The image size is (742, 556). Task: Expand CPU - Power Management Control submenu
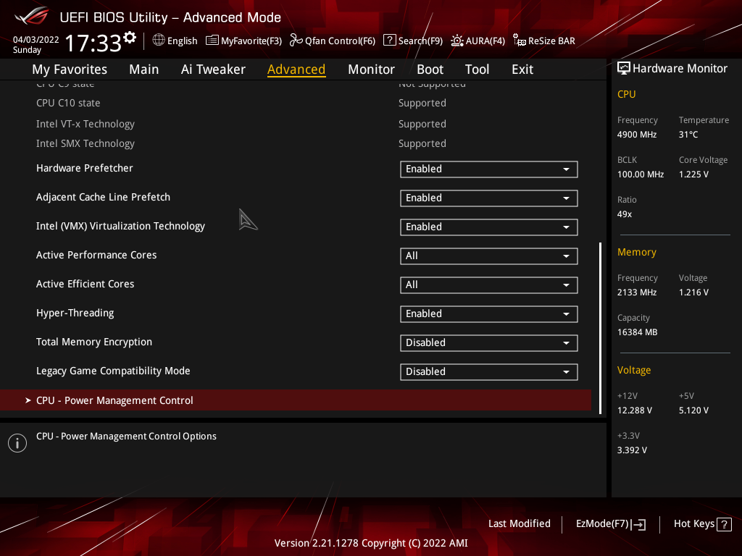[296, 400]
